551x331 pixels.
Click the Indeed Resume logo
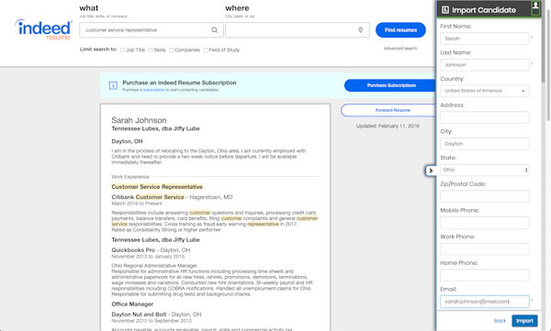[43, 29]
